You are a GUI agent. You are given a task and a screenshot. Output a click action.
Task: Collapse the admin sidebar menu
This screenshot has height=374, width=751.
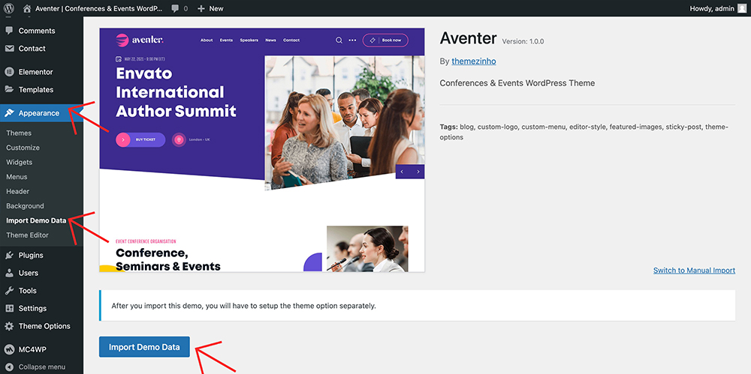41,367
